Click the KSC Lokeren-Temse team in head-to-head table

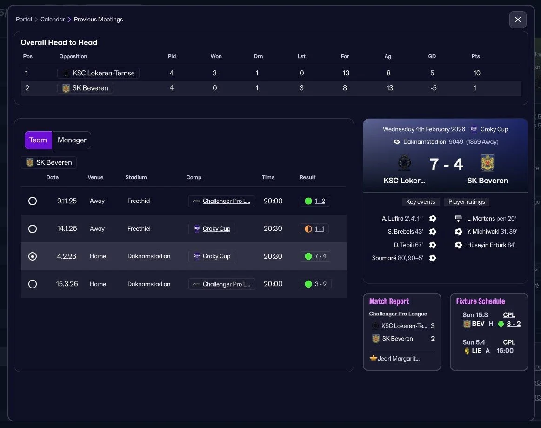point(98,73)
